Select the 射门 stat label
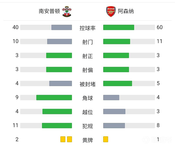175x145 pixels. point(87,42)
